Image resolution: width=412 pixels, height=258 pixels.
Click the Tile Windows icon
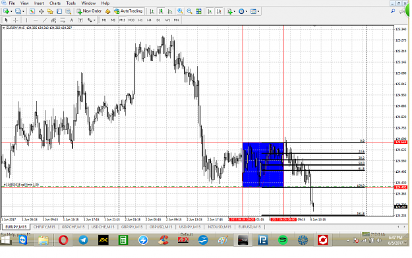point(198,11)
